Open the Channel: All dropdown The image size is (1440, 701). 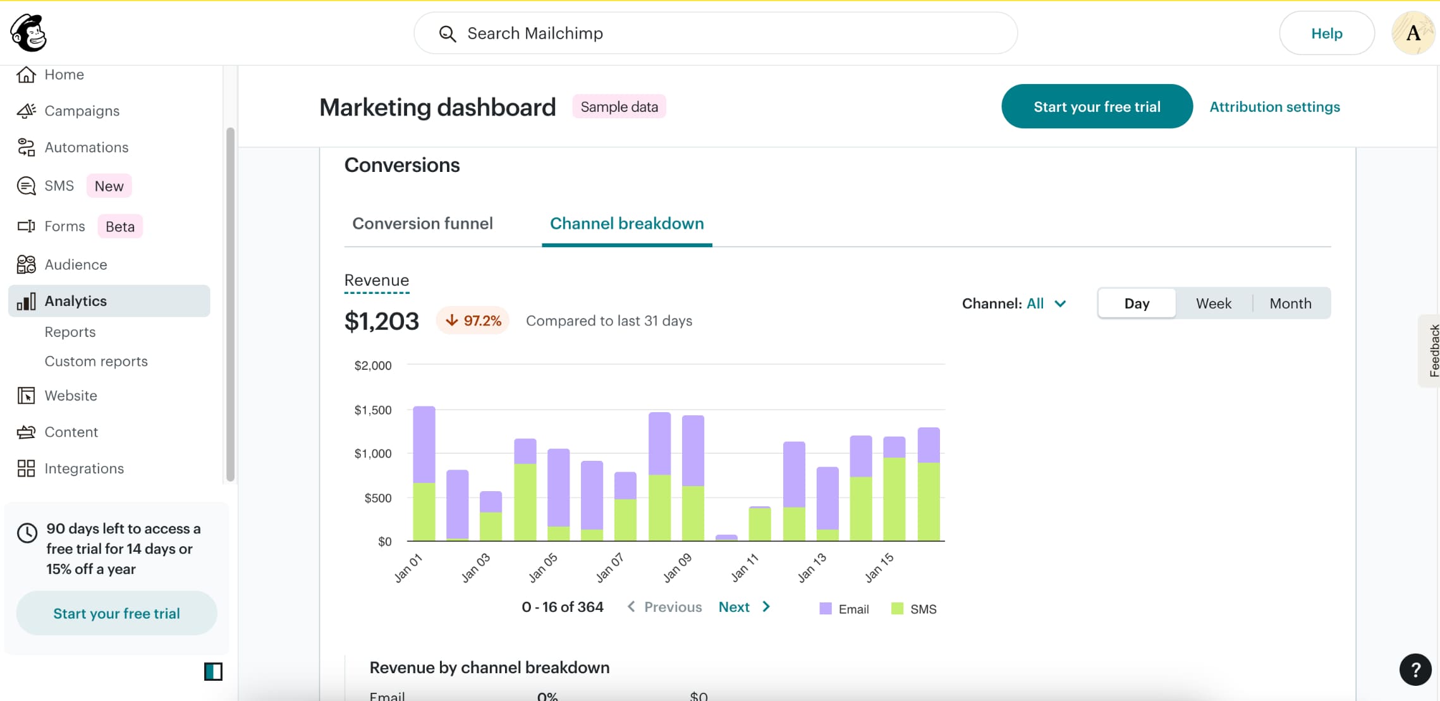tap(1015, 303)
